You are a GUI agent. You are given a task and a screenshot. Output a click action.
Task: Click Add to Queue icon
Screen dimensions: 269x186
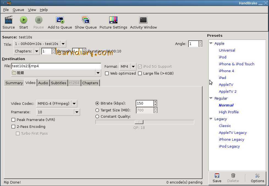(60, 20)
